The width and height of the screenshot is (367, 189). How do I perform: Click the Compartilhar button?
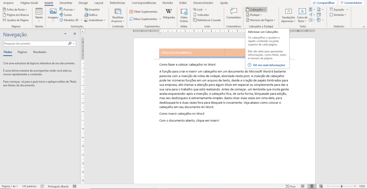[324, 3]
